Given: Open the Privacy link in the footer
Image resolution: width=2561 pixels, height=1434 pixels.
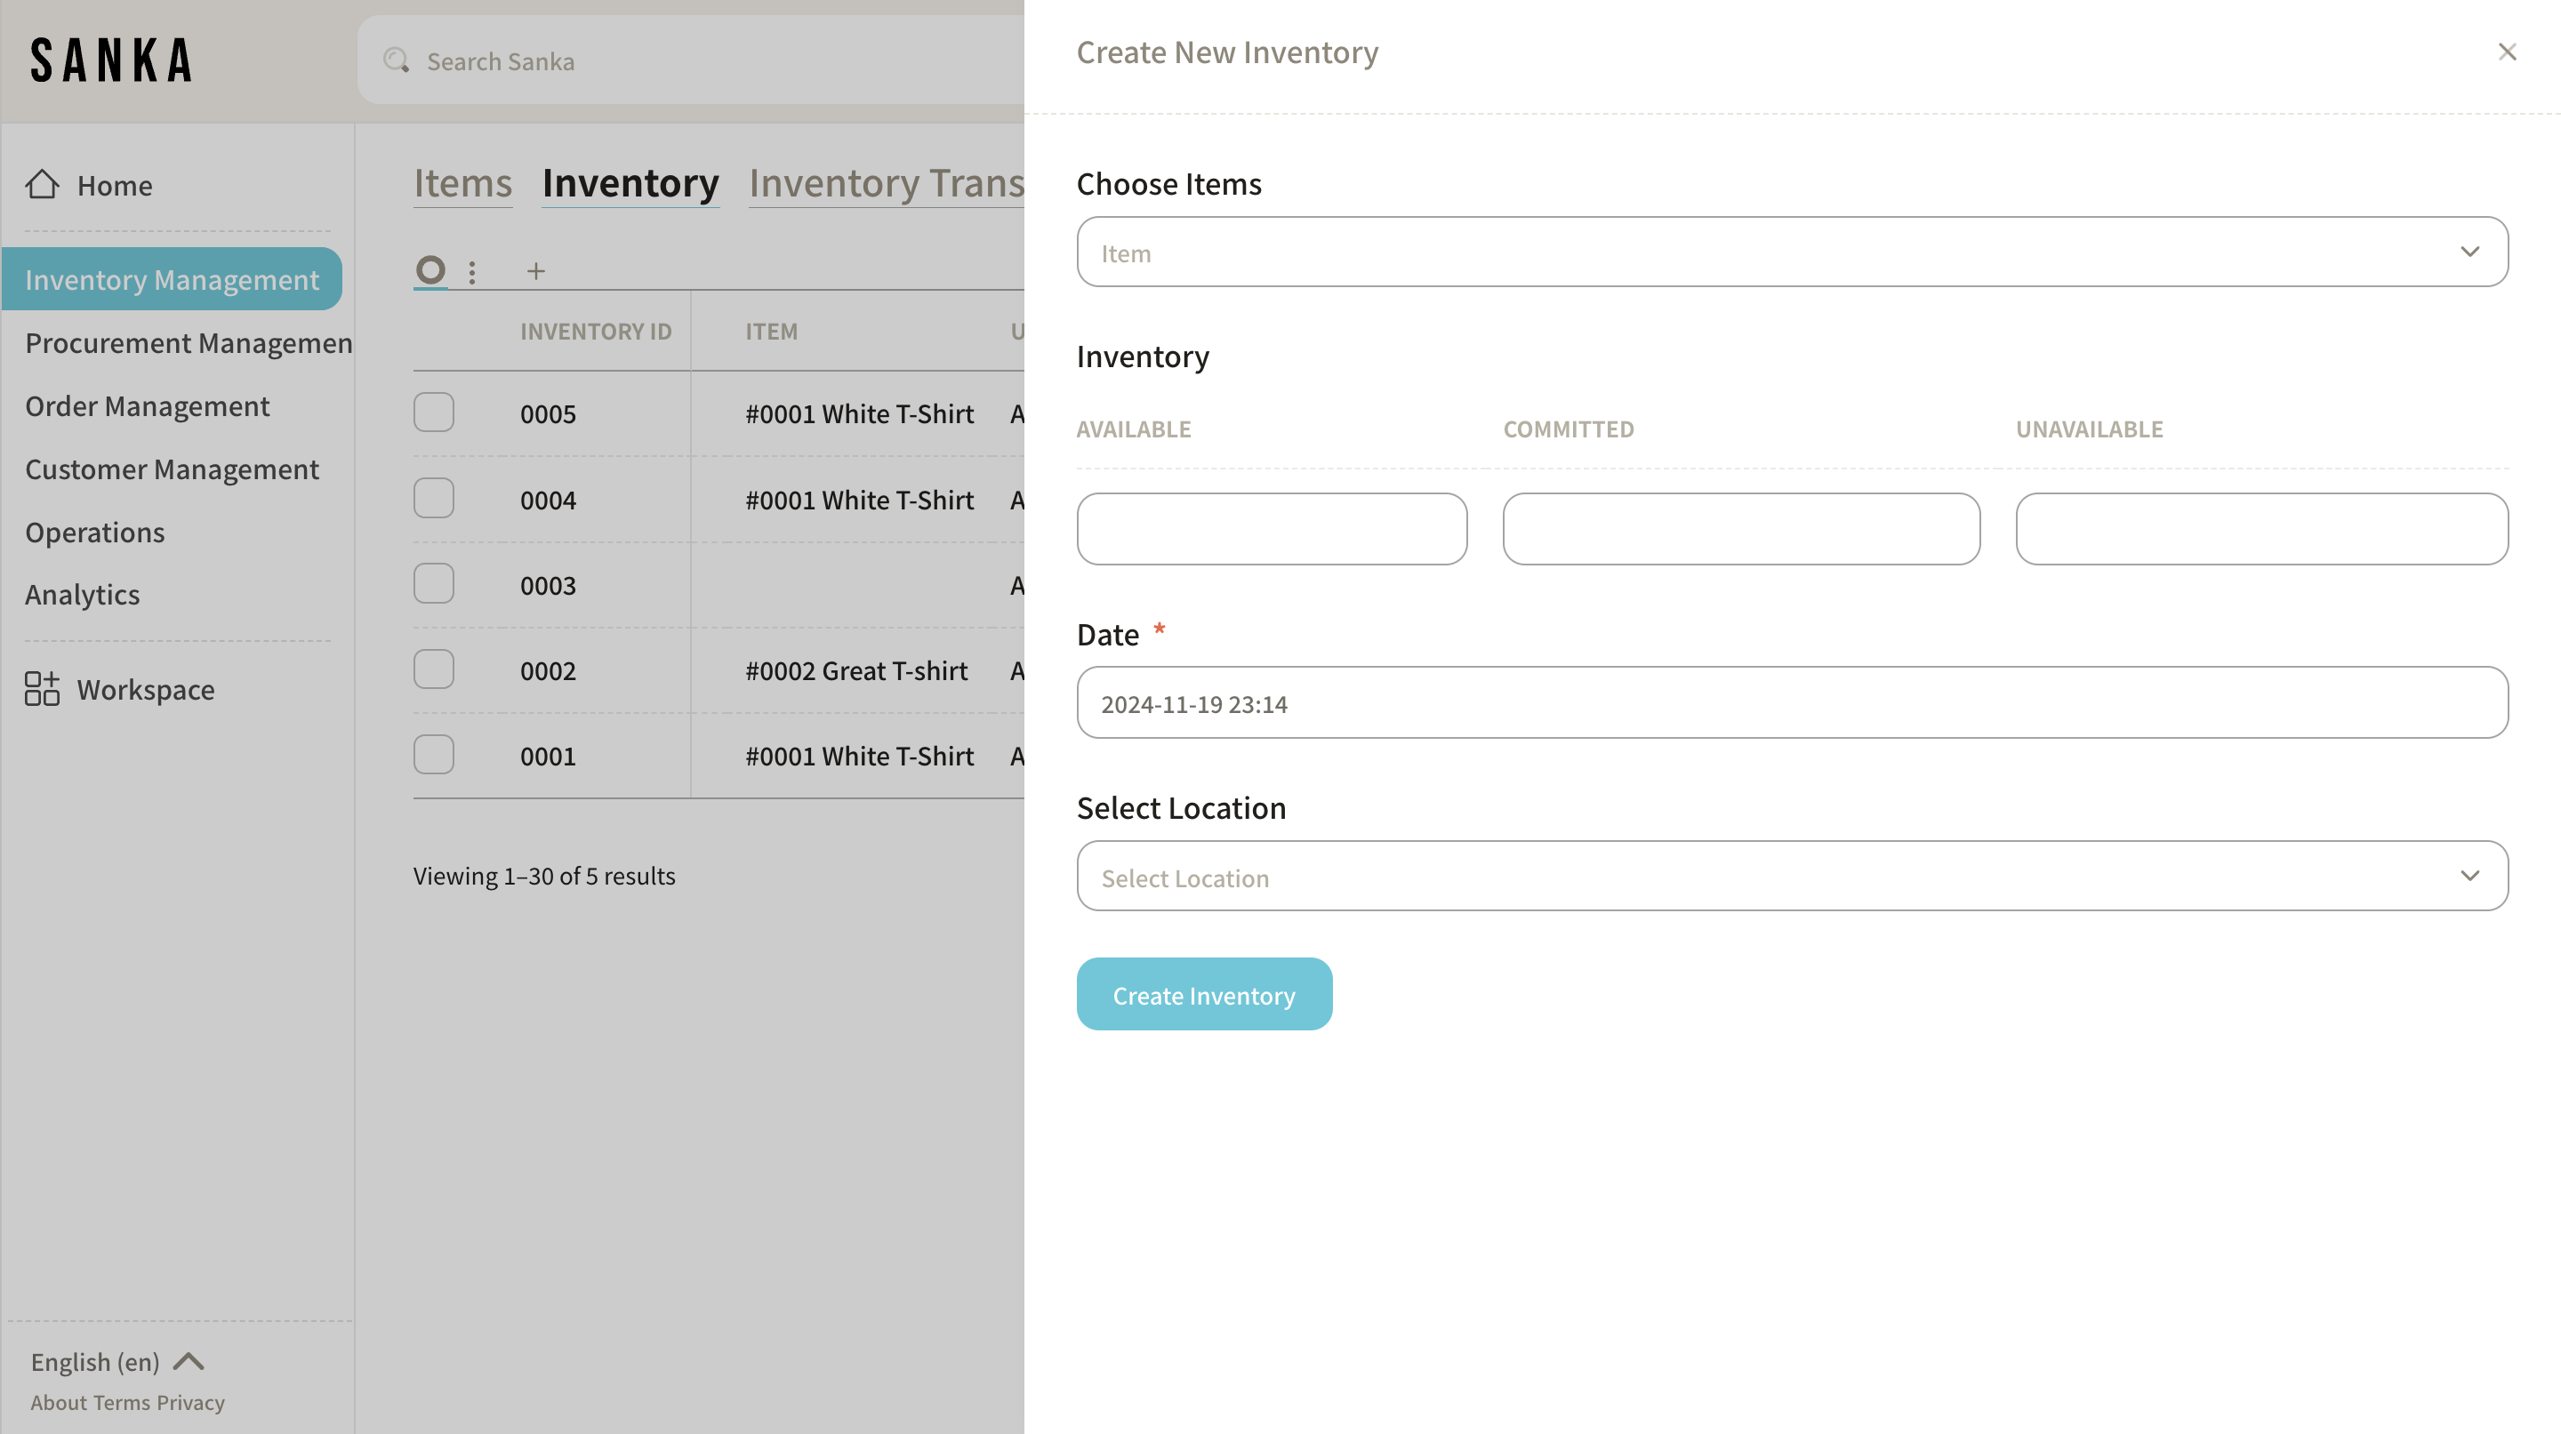Looking at the screenshot, I should (x=190, y=1402).
